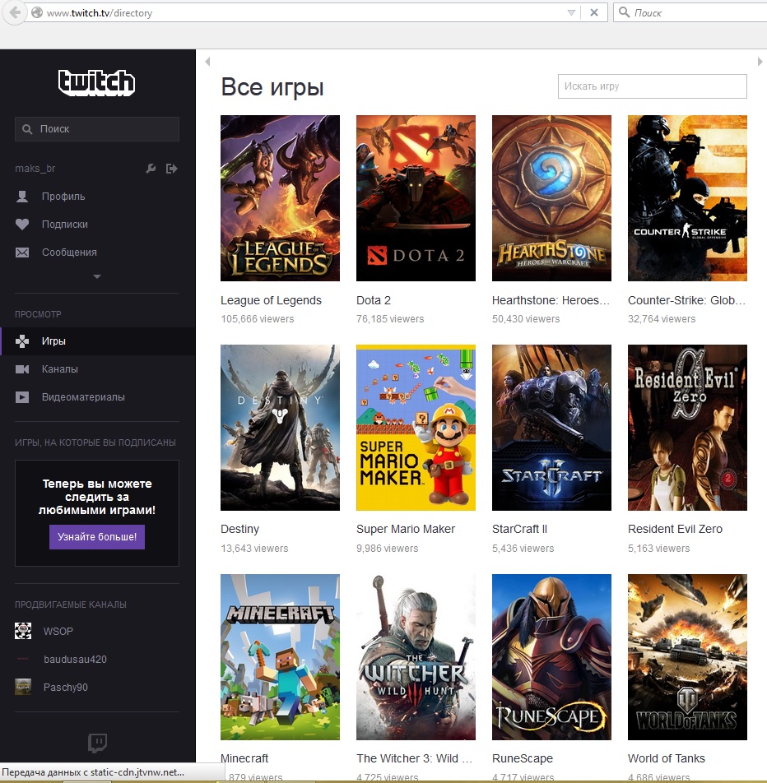Open the Super Mario Maker box art
This screenshot has width=767, height=783.
(416, 428)
